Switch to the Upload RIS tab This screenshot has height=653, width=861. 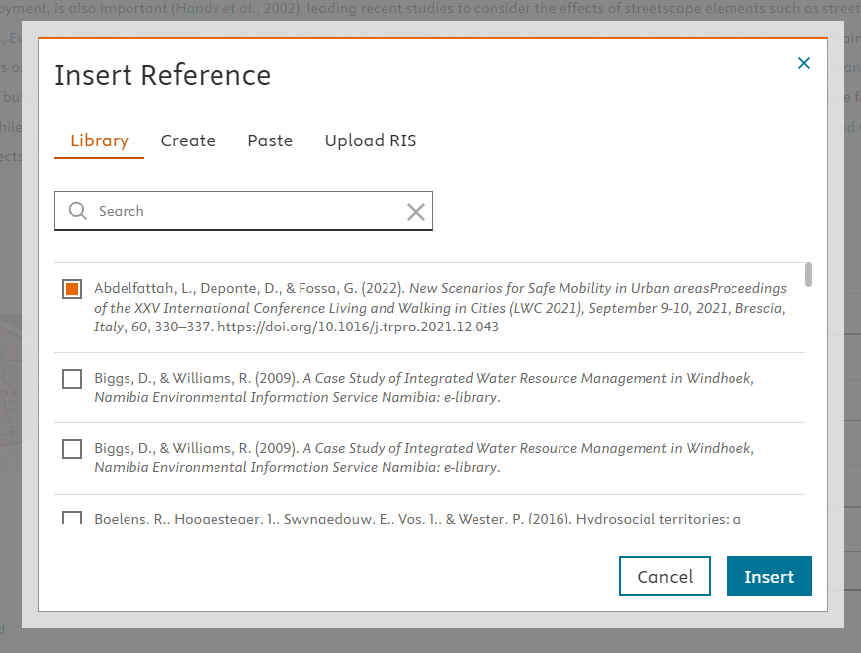[370, 140]
